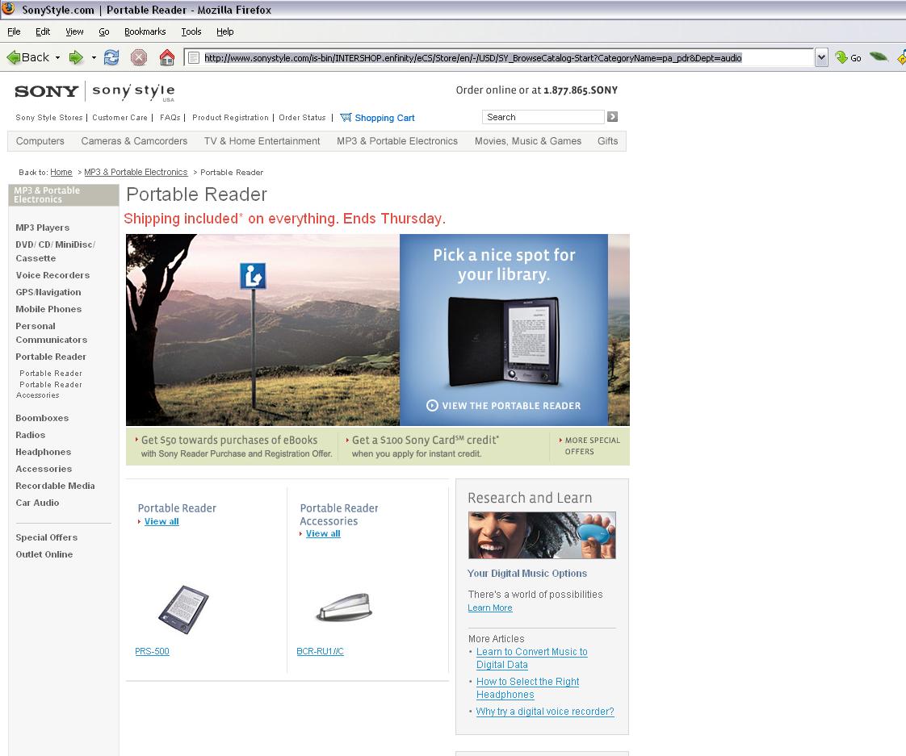Click the Search input box
Viewport: 906px width, 756px height.
click(x=543, y=117)
